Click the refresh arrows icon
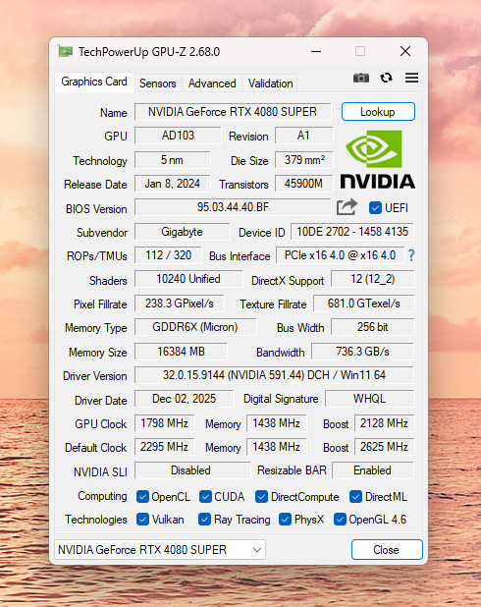Viewport: 481px width, 607px height. (386, 78)
